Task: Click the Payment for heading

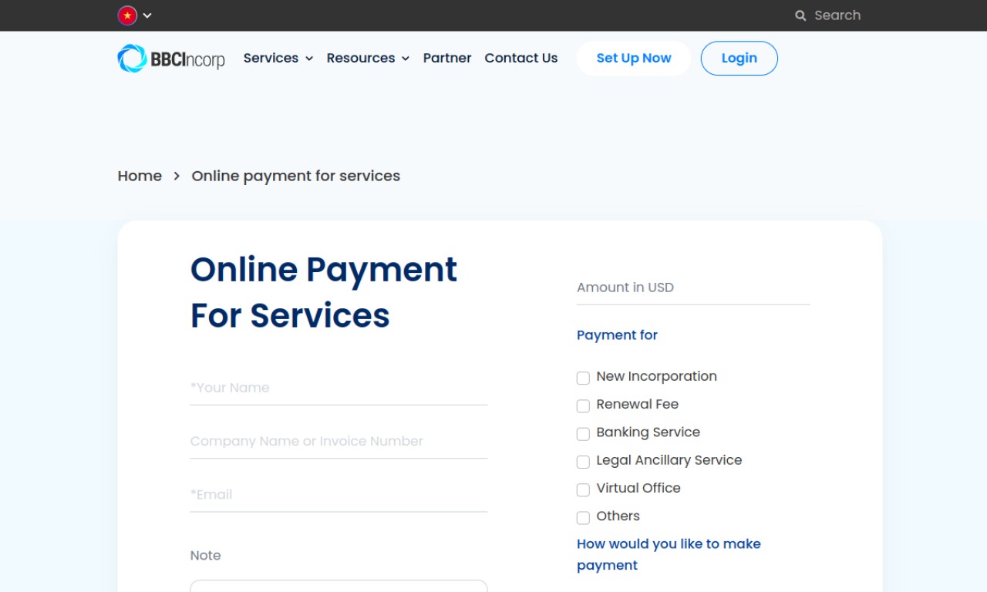Action: click(617, 335)
